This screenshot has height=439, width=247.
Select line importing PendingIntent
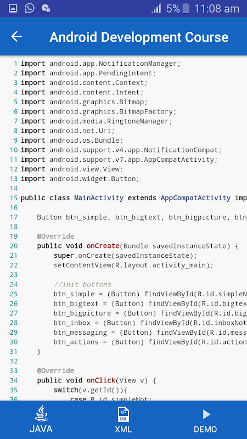click(x=88, y=73)
